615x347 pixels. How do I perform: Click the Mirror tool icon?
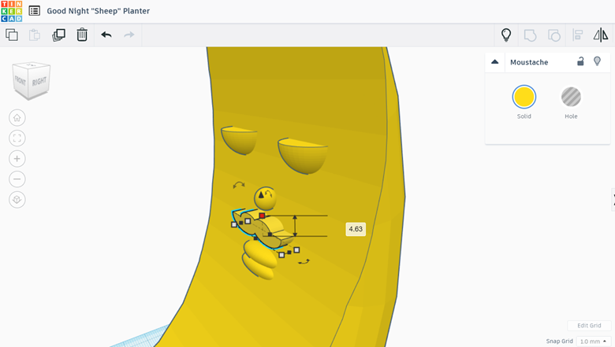[x=601, y=35]
